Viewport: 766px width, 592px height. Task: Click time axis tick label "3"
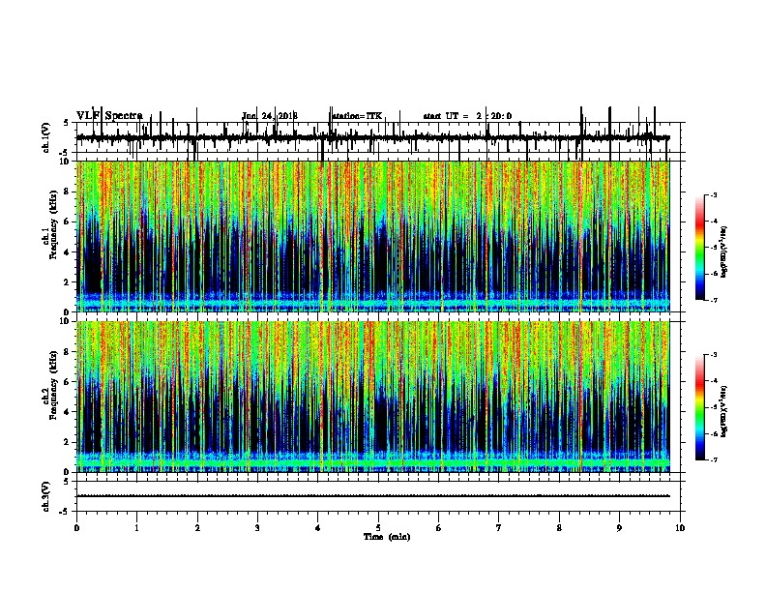point(257,528)
